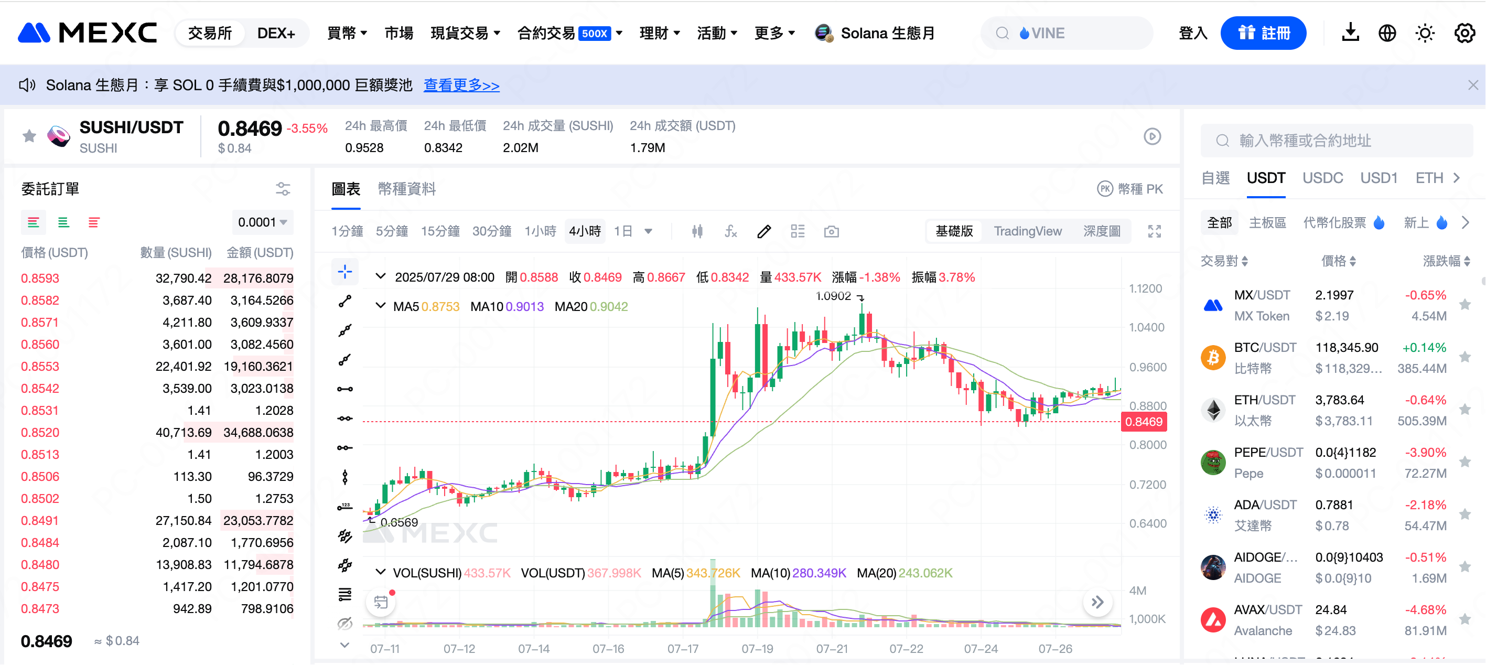
Task: Show sell orders only (red view)
Action: 93,222
